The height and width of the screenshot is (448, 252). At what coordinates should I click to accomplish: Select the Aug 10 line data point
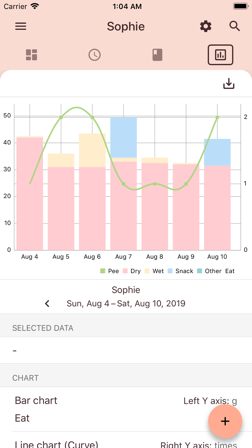217,117
